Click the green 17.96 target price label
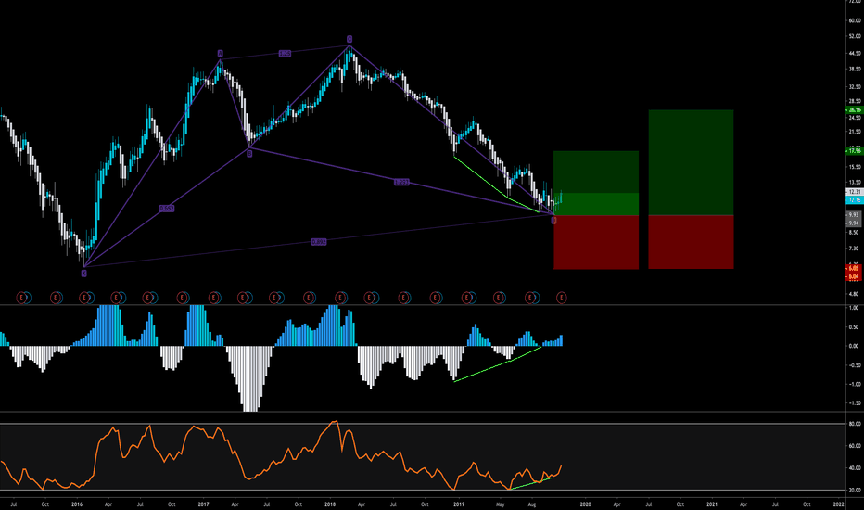This screenshot has width=864, height=510. tap(854, 150)
